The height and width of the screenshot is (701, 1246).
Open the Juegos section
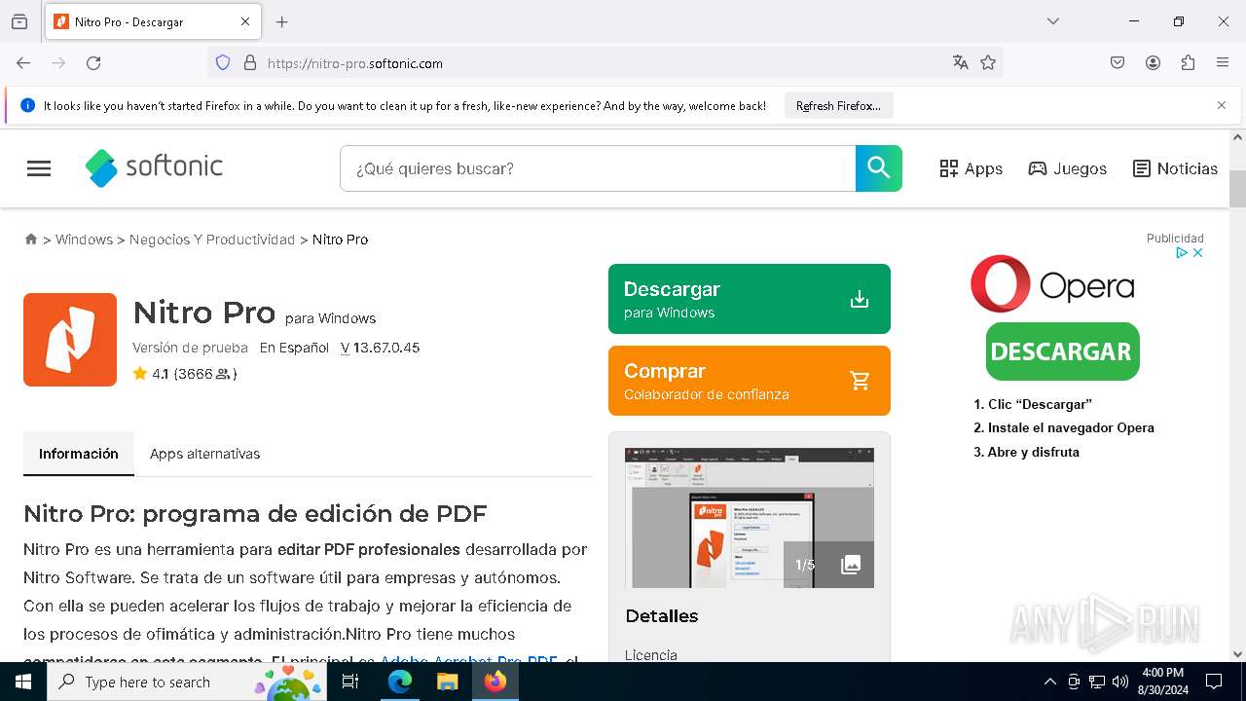pos(1067,168)
